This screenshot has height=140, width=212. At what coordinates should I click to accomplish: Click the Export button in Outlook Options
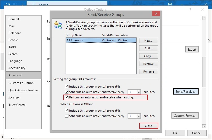pyautogui.click(x=192, y=50)
